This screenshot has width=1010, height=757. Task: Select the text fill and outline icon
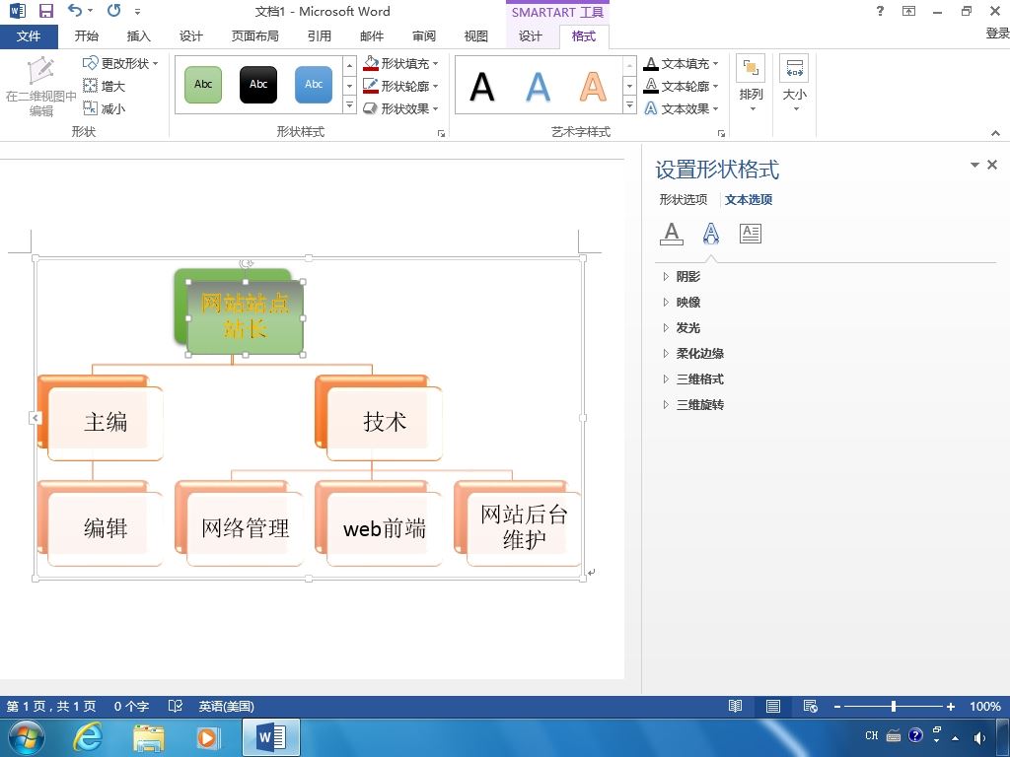pos(672,233)
